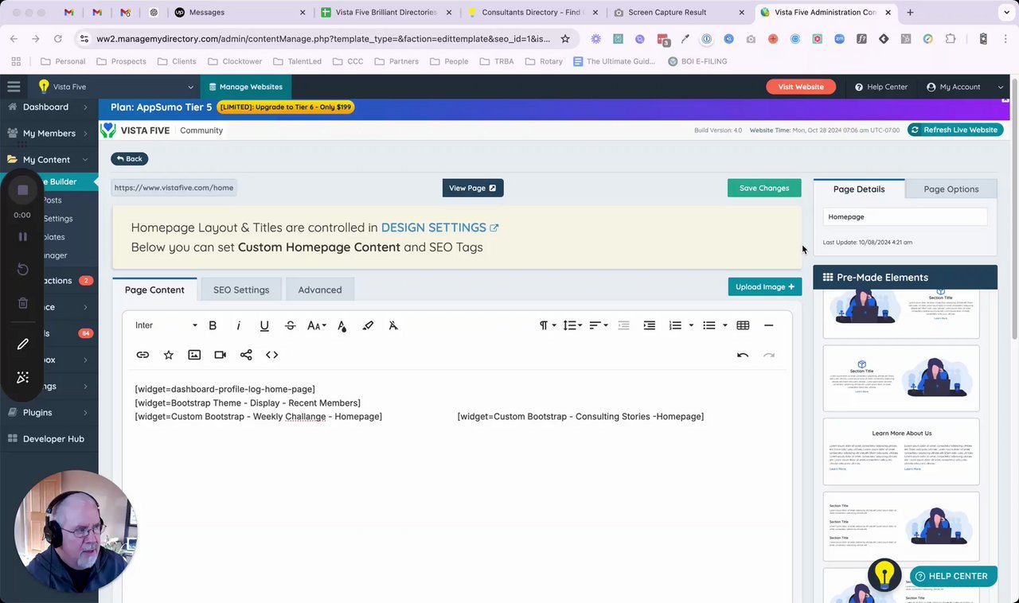Viewport: 1019px width, 603px height.
Task: Open the line height dropdown
Action: coord(572,325)
